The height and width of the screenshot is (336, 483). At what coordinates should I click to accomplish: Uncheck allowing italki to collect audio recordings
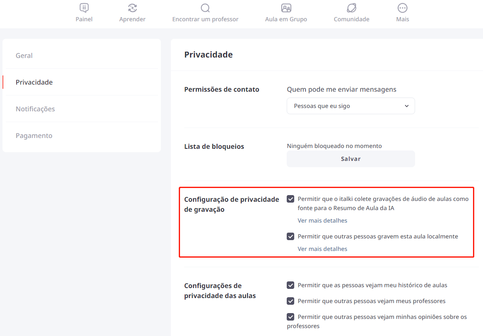point(290,199)
